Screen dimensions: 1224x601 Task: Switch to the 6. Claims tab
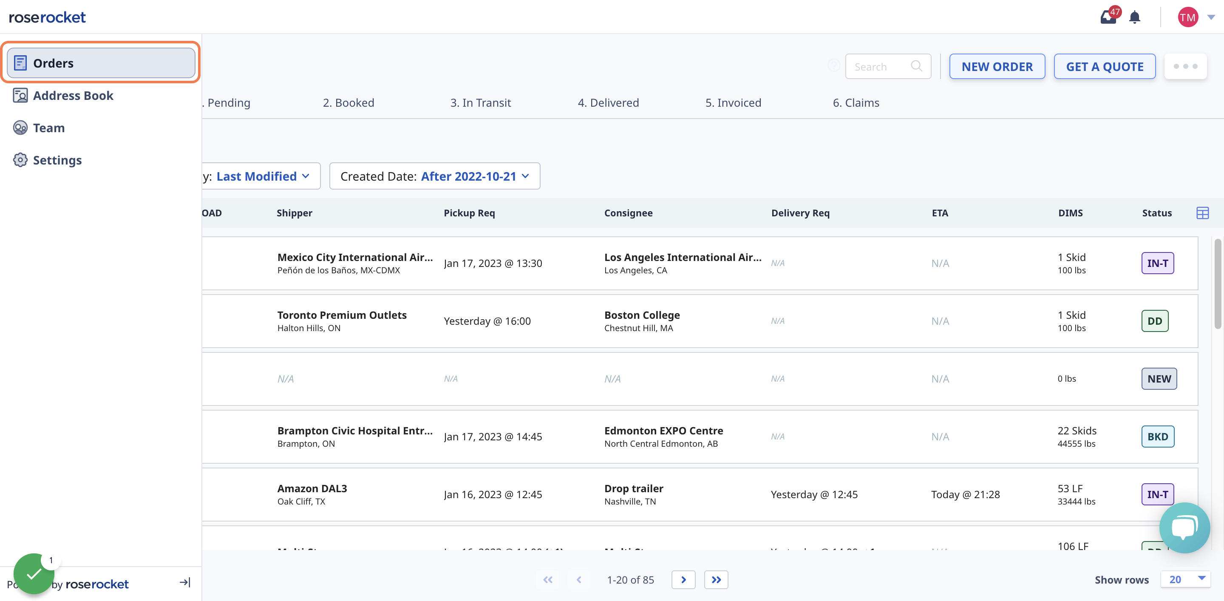pos(856,102)
